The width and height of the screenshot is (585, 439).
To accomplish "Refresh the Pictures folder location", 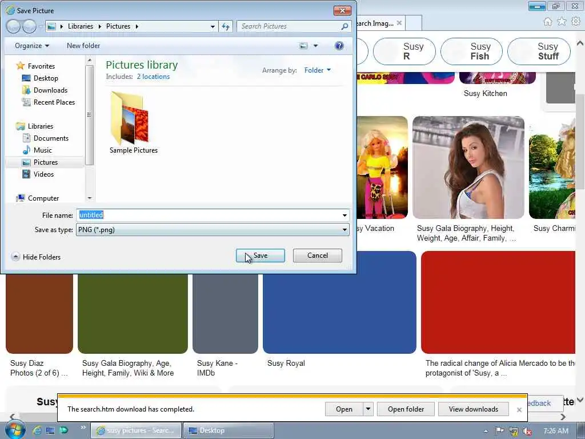I will coord(226,26).
